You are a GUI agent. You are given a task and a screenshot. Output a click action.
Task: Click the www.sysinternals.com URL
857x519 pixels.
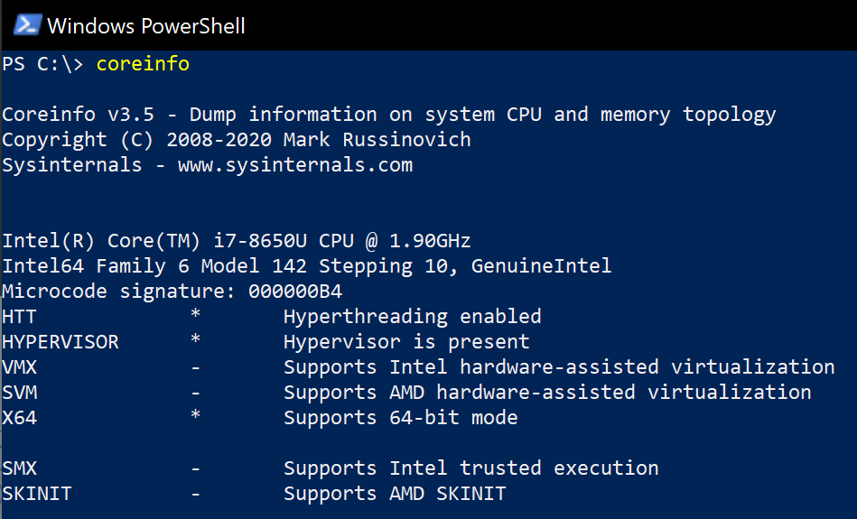tap(295, 165)
